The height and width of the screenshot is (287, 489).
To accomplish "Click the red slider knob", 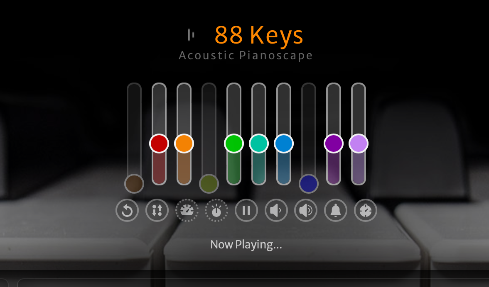I will tap(159, 143).
